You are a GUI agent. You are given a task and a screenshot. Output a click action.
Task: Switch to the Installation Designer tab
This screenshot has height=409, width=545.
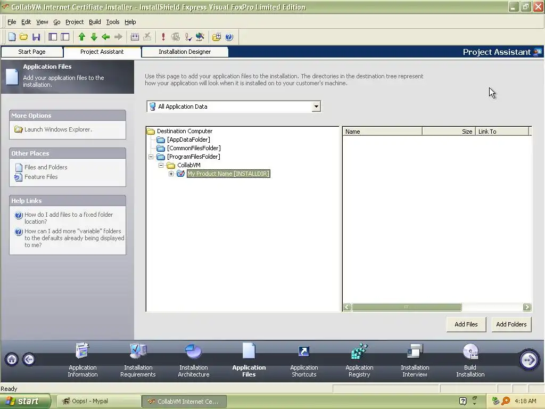pos(185,52)
